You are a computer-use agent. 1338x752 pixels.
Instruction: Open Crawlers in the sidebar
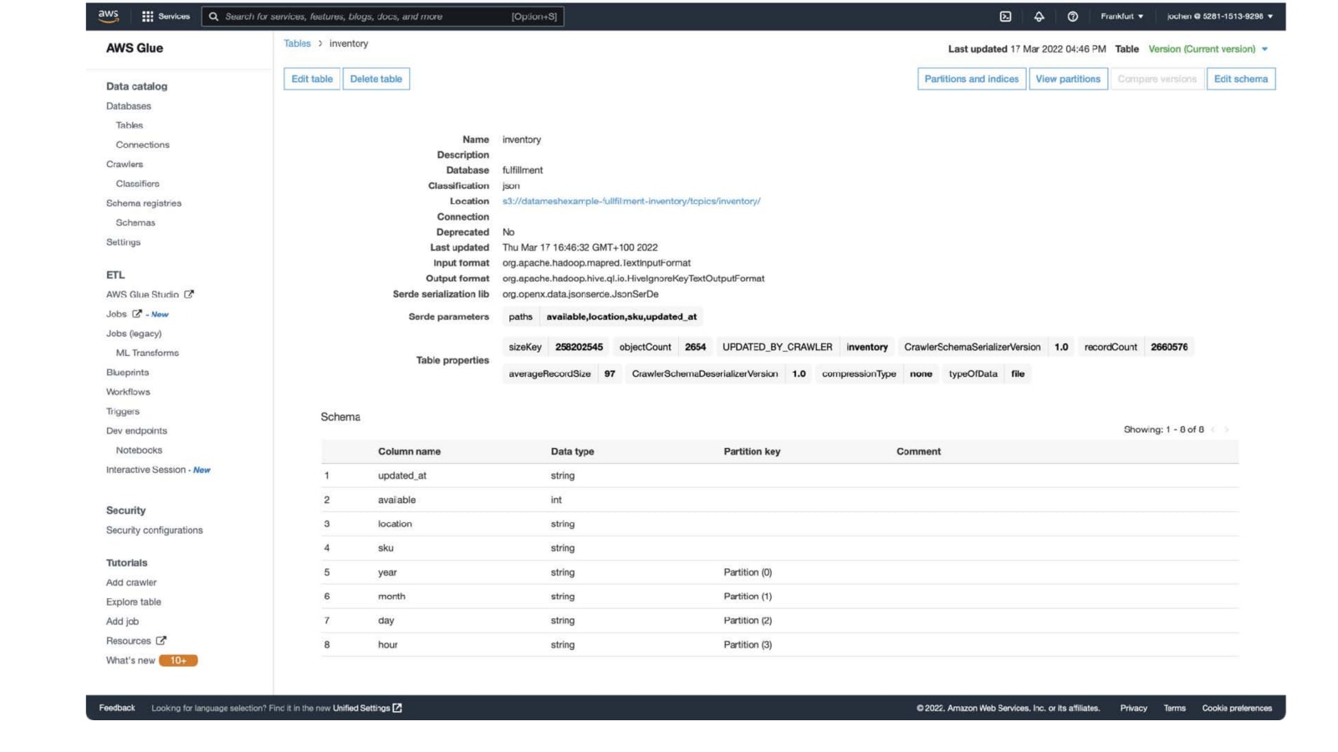pos(125,164)
